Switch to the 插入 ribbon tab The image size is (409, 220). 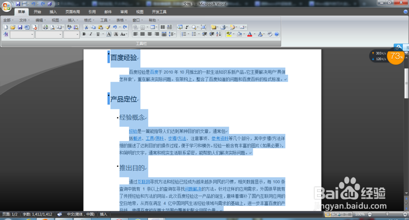coord(53,12)
